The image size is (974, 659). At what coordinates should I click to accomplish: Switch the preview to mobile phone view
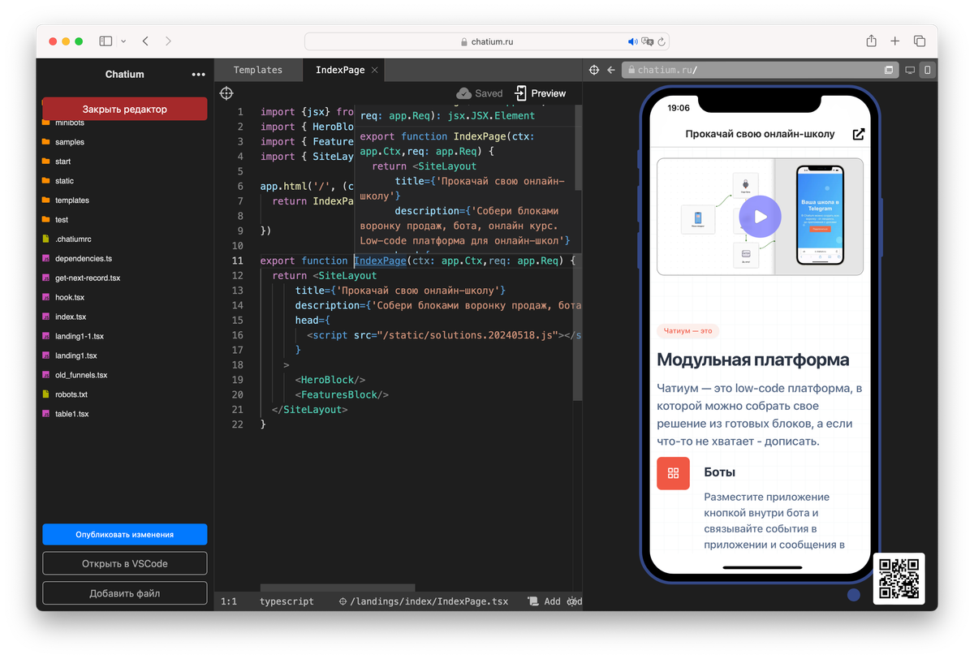928,70
